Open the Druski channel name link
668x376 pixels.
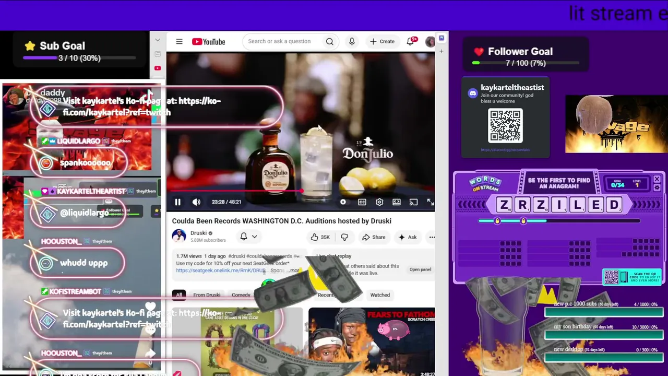click(x=198, y=233)
